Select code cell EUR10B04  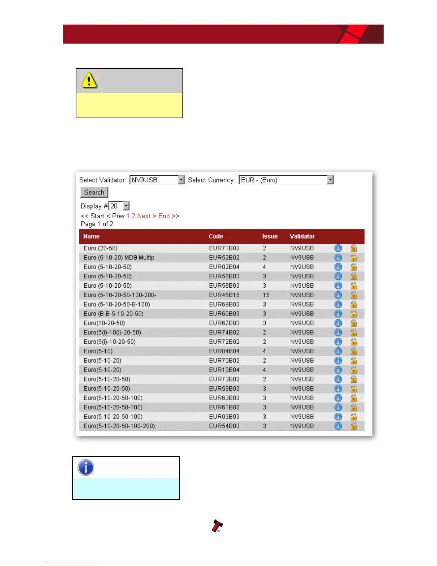click(224, 370)
